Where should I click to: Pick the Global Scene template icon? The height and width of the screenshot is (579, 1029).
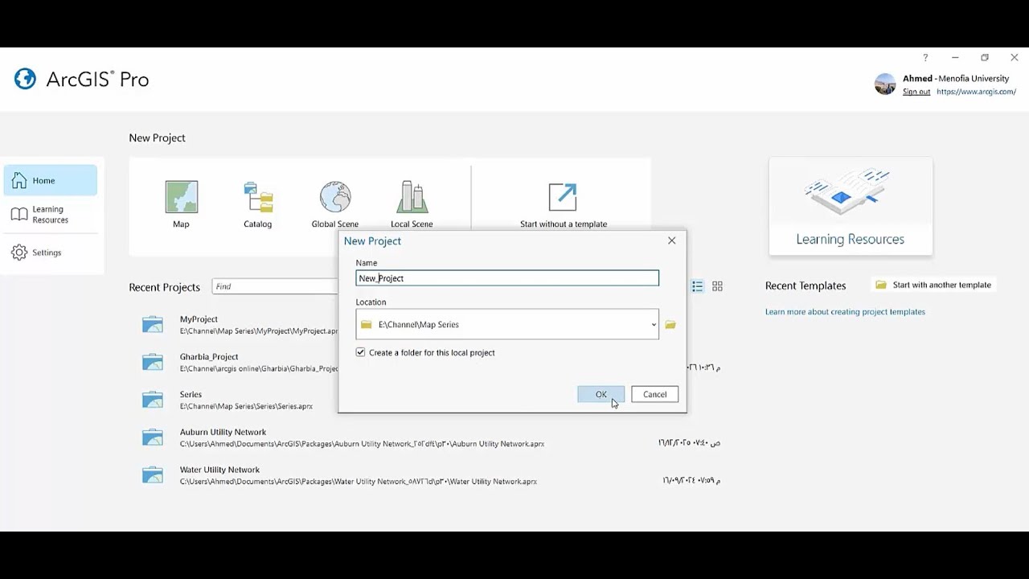coord(335,197)
